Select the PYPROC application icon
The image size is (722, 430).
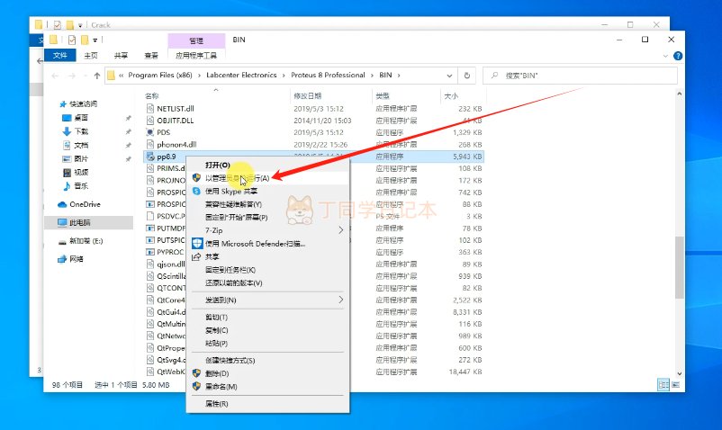(150, 252)
